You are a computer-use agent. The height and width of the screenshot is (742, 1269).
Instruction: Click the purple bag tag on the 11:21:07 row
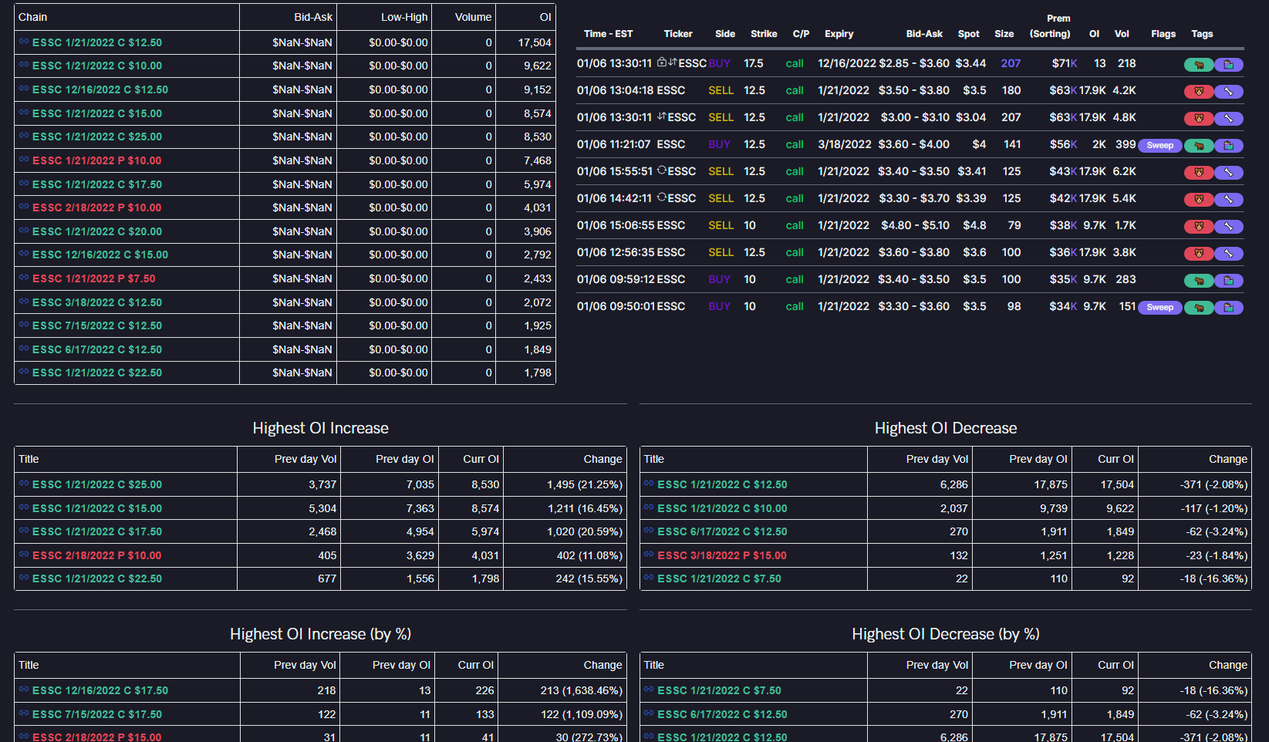(x=1229, y=146)
